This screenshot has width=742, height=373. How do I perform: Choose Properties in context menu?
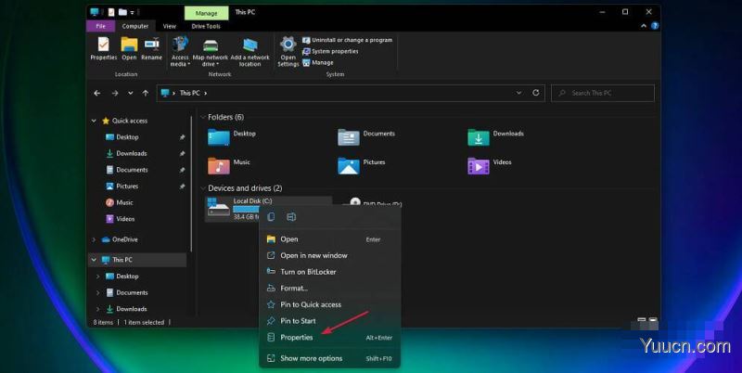[x=330, y=338]
